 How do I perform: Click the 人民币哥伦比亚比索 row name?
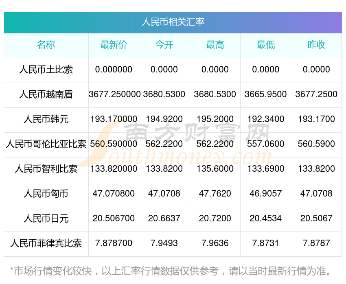coord(46,144)
